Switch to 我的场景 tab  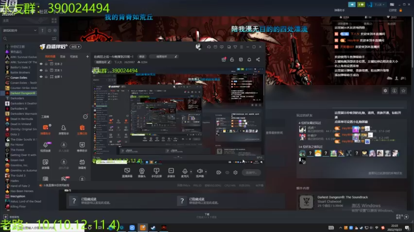(50, 57)
